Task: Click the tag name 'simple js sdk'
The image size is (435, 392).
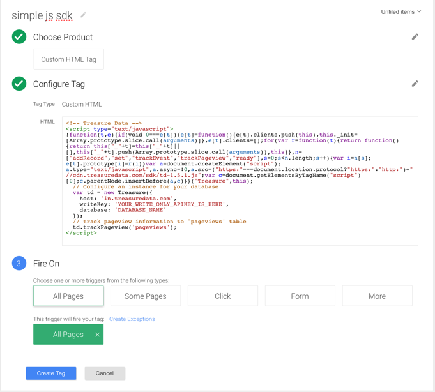Action: pos(42,15)
